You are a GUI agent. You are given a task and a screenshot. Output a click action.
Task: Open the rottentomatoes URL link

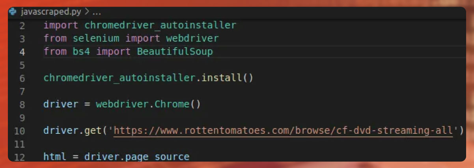[x=283, y=130]
